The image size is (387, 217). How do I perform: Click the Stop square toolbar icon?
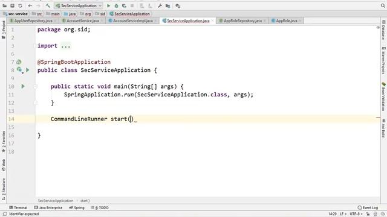pos(132,5)
